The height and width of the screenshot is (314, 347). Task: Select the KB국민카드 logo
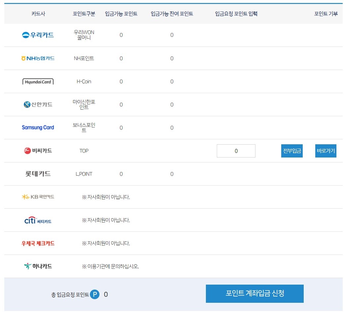pos(38,197)
